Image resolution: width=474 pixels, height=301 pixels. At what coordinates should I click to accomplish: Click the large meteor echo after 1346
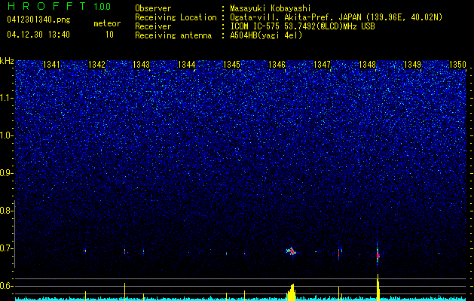point(291,251)
